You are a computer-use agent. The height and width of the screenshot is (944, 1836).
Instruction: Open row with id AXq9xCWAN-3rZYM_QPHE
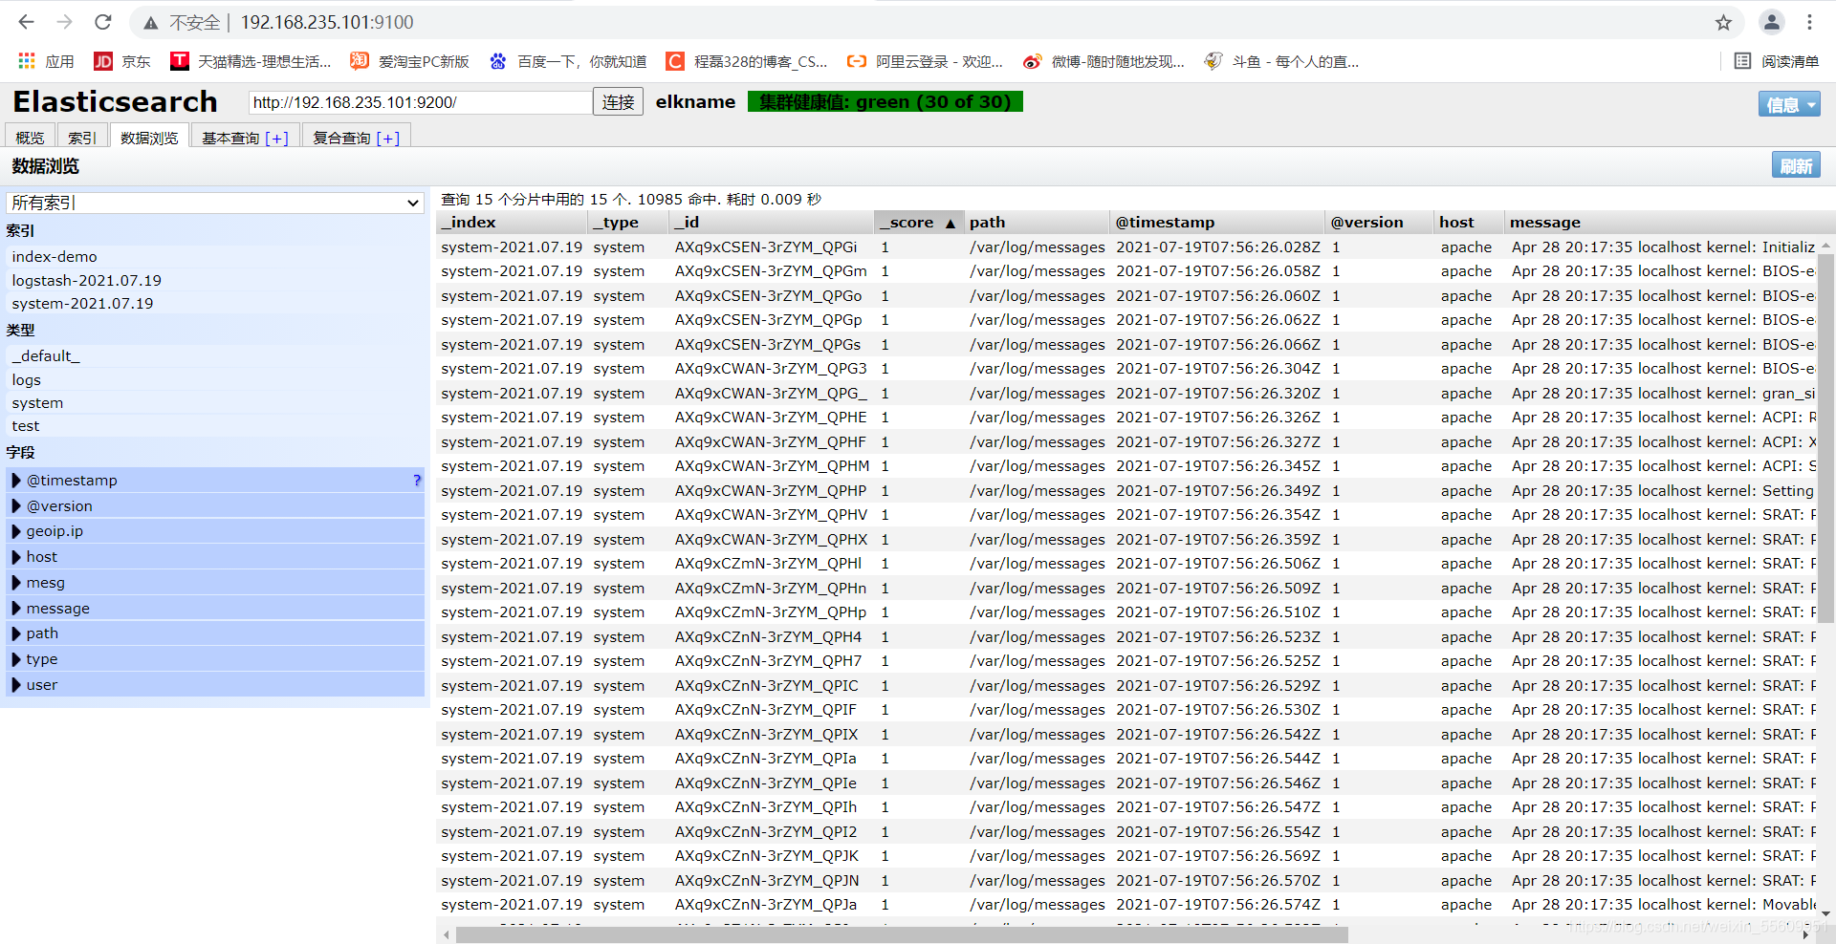(x=1128, y=418)
